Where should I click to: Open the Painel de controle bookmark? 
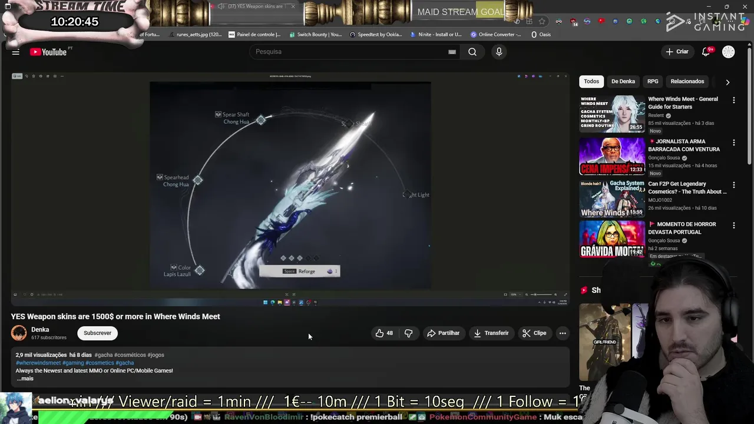[x=254, y=34]
